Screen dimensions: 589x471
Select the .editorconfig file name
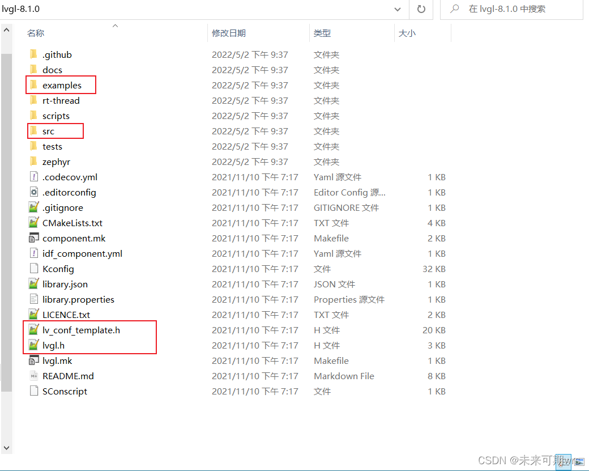pos(69,193)
